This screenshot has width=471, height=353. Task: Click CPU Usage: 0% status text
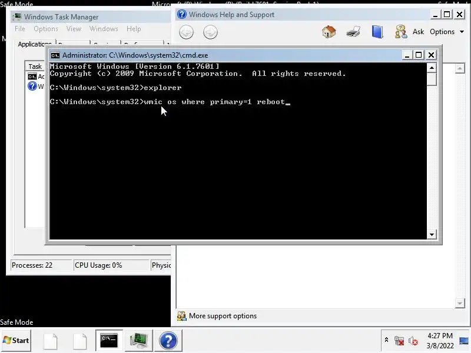98,265
